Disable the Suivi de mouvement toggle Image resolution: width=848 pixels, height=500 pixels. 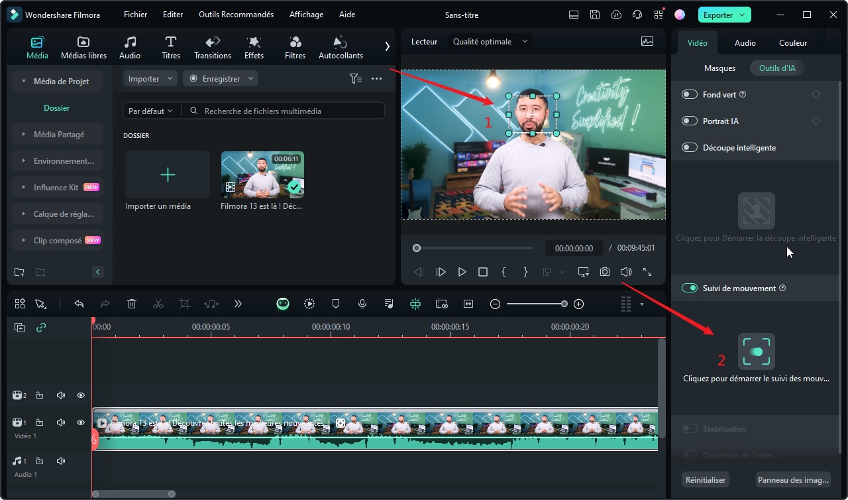point(690,288)
